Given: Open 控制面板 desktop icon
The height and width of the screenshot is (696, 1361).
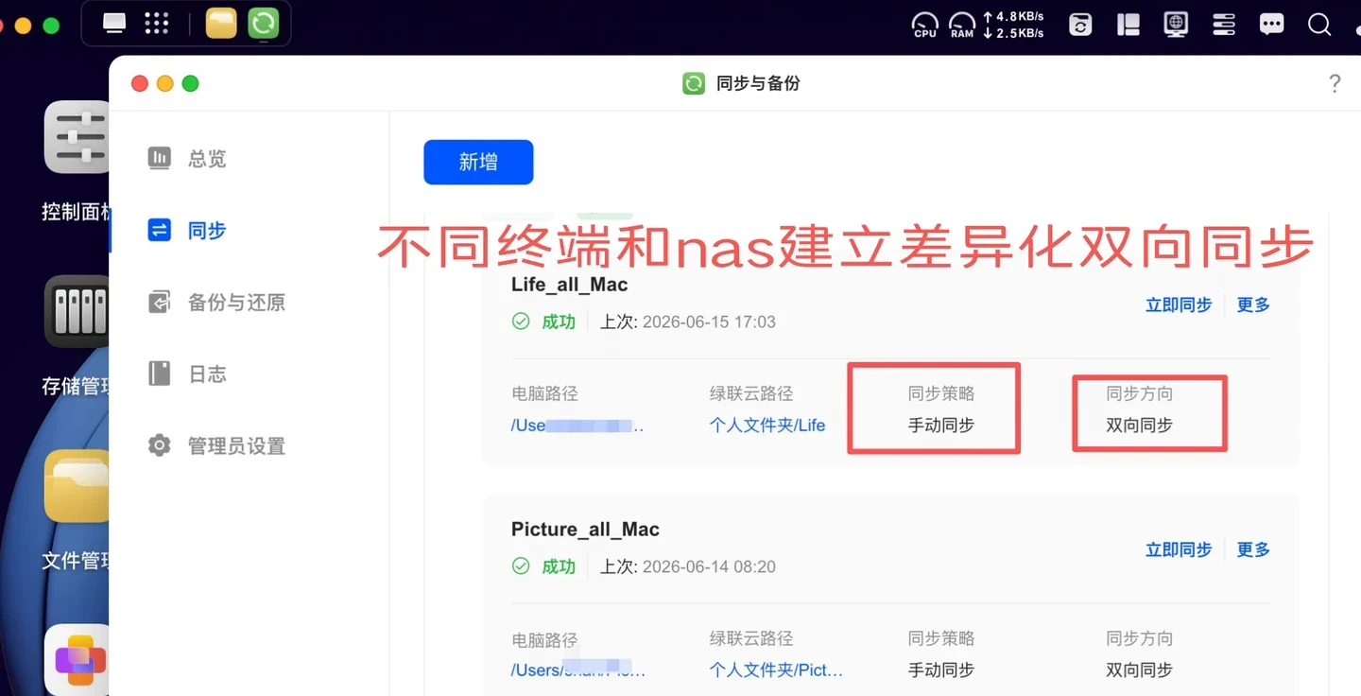Looking at the screenshot, I should pyautogui.click(x=78, y=137).
